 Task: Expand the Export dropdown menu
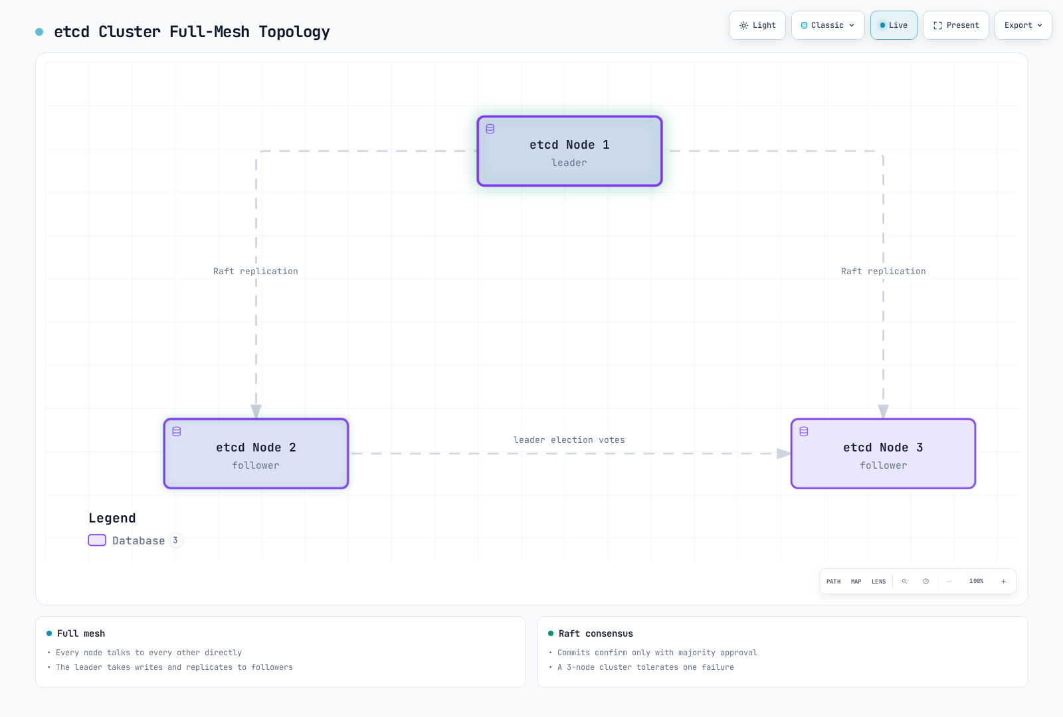[1023, 25]
